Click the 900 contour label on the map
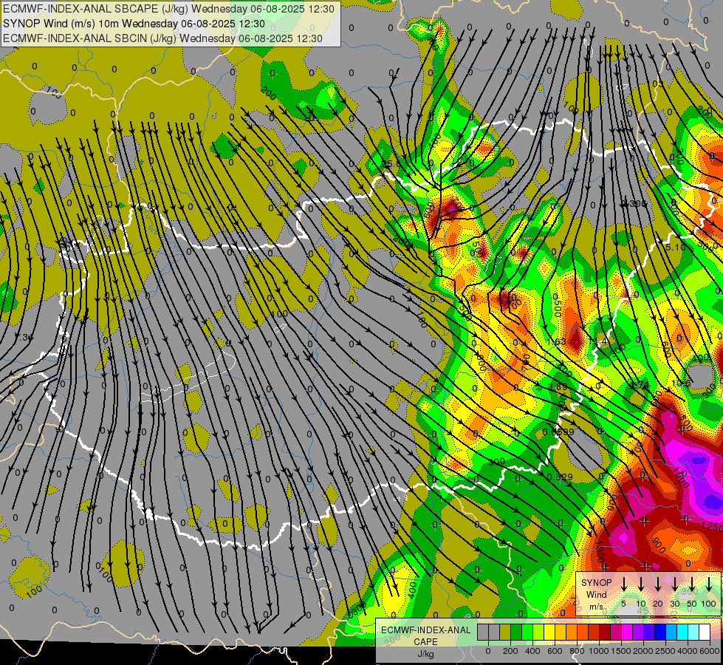The width and height of the screenshot is (723, 665). click(x=659, y=546)
